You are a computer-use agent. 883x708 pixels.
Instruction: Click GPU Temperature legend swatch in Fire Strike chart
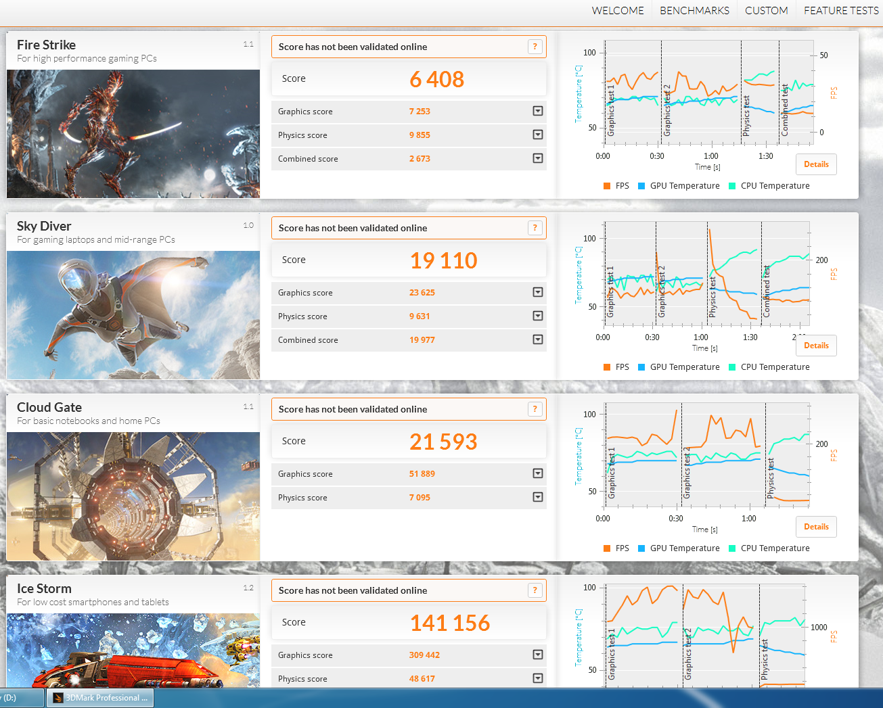tap(641, 186)
